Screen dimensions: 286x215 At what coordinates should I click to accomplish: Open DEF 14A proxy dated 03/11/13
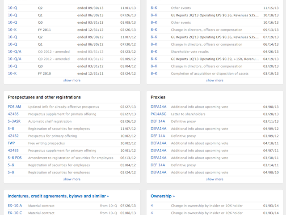click(158, 121)
